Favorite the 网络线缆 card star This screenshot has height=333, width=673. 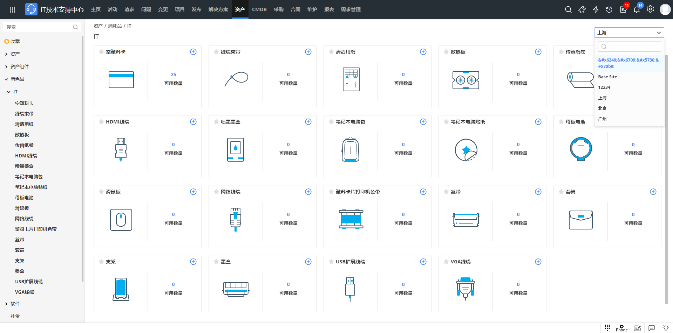tap(216, 192)
